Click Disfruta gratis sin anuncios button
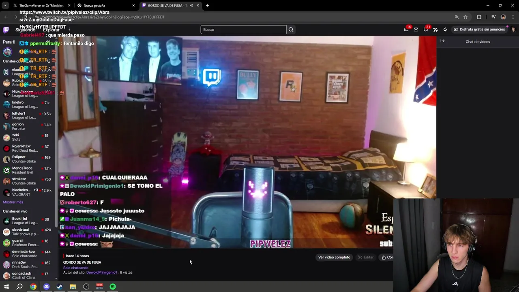Image resolution: width=519 pixels, height=292 pixels. point(479,30)
